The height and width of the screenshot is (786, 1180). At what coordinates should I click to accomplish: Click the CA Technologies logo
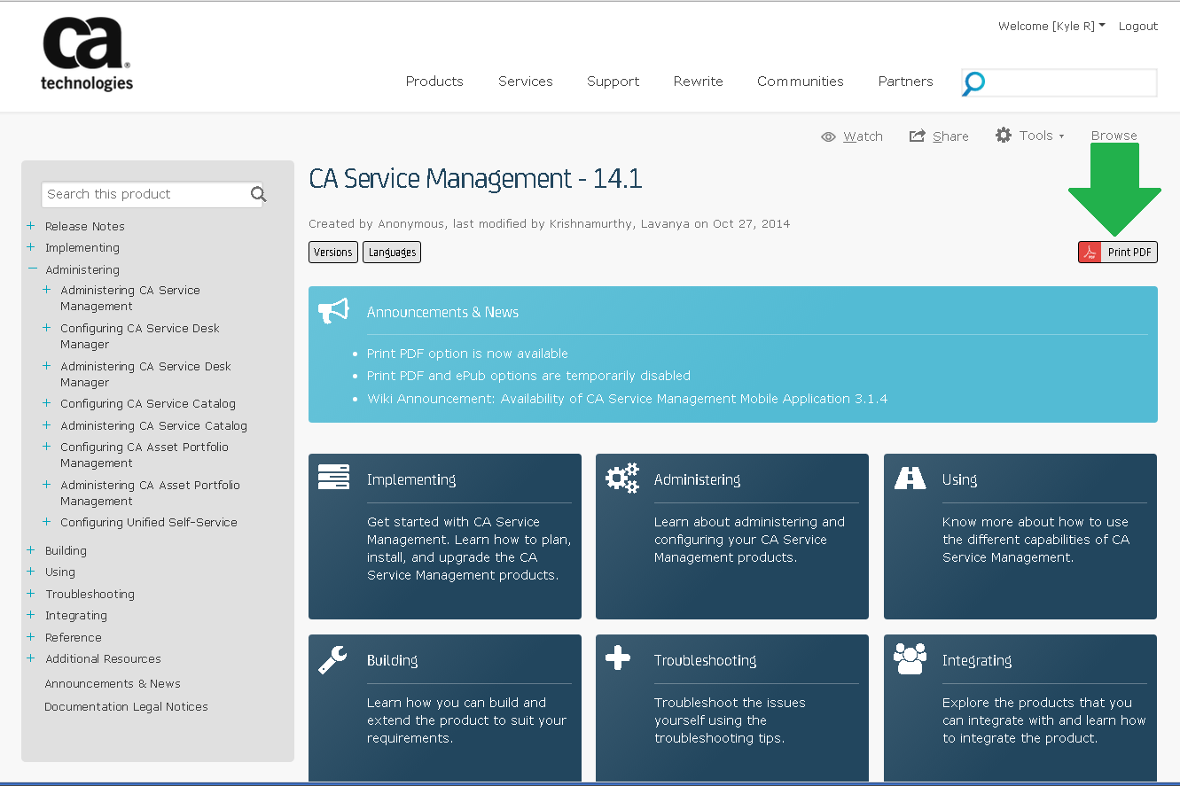[x=87, y=55]
